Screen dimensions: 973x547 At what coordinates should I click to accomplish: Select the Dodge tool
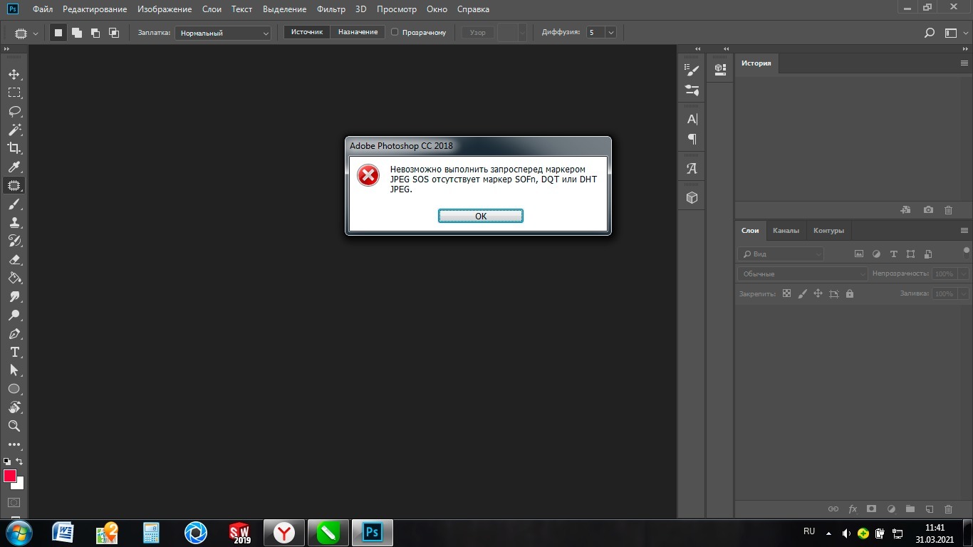click(14, 315)
